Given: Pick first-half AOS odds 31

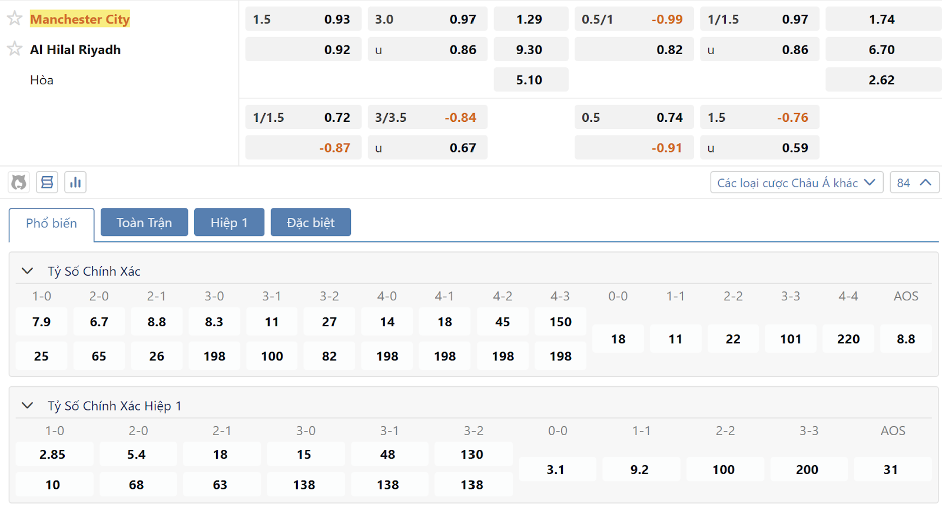Looking at the screenshot, I should pyautogui.click(x=893, y=469).
